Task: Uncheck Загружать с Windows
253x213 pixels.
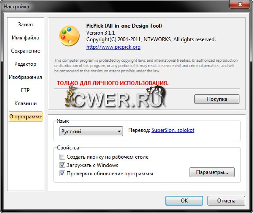Action: click(x=62, y=165)
